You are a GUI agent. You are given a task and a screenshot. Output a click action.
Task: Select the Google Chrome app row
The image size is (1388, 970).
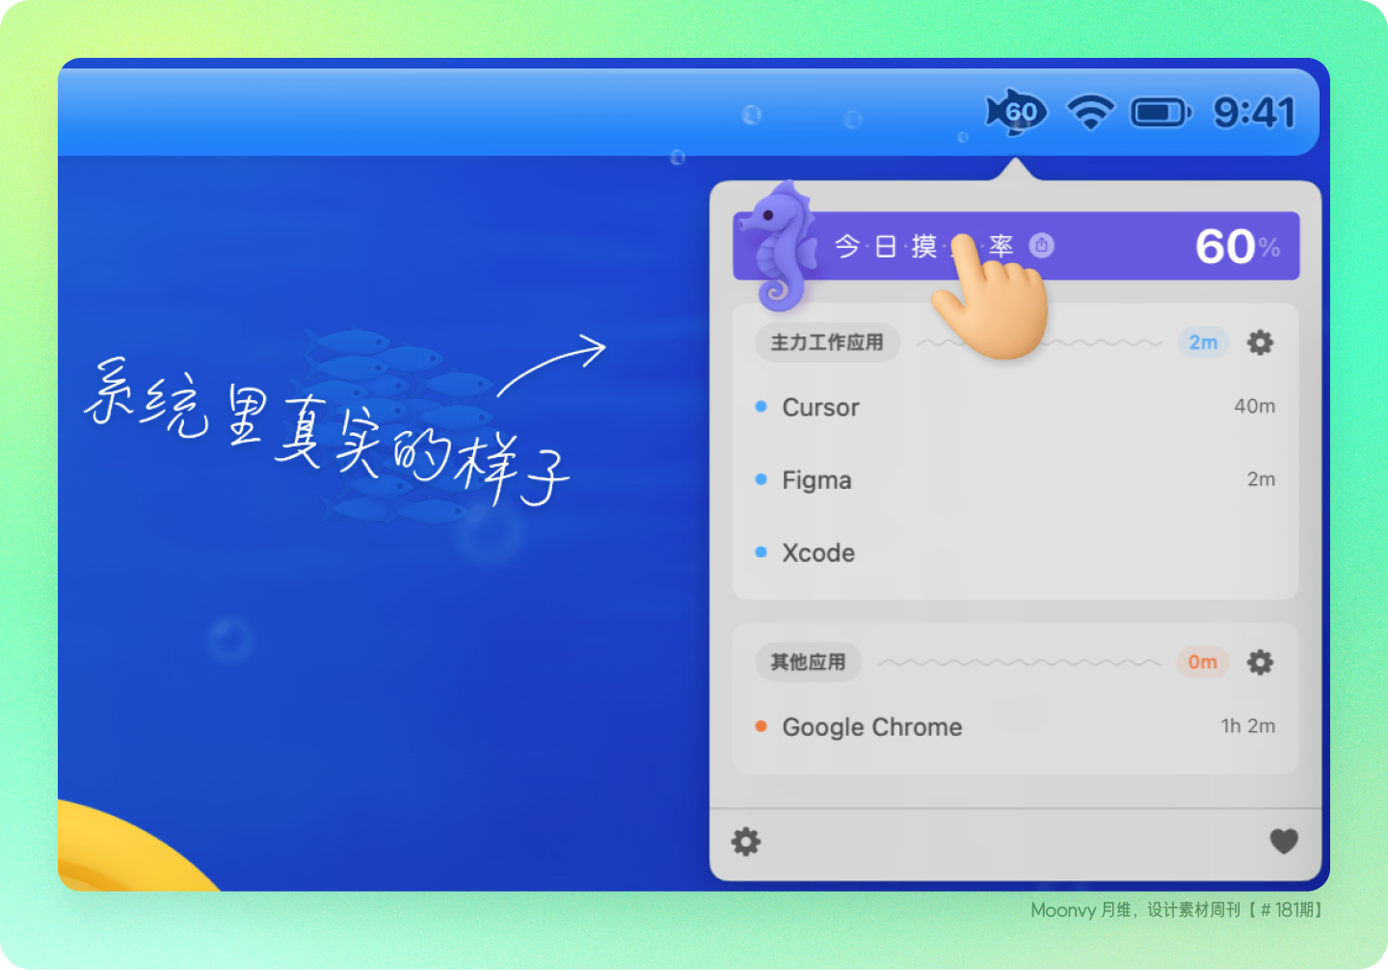point(1015,726)
